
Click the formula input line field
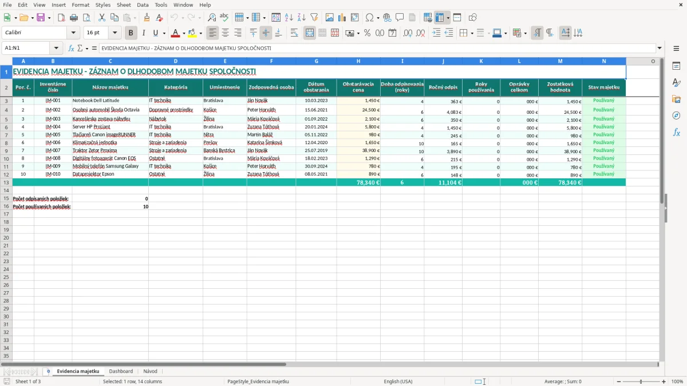click(x=377, y=48)
